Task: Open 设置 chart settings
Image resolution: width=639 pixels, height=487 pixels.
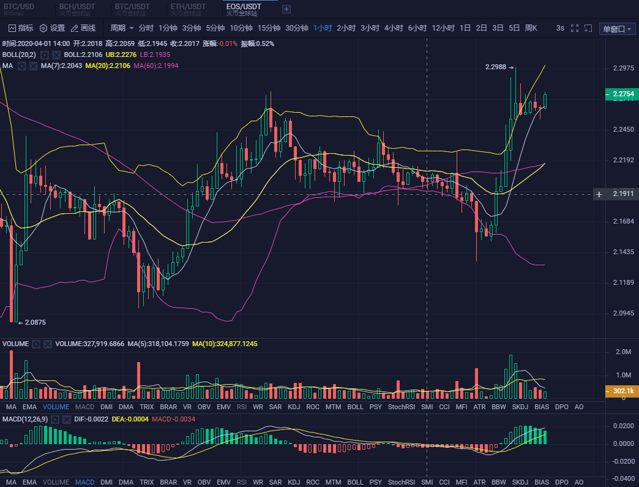Action: coord(52,28)
